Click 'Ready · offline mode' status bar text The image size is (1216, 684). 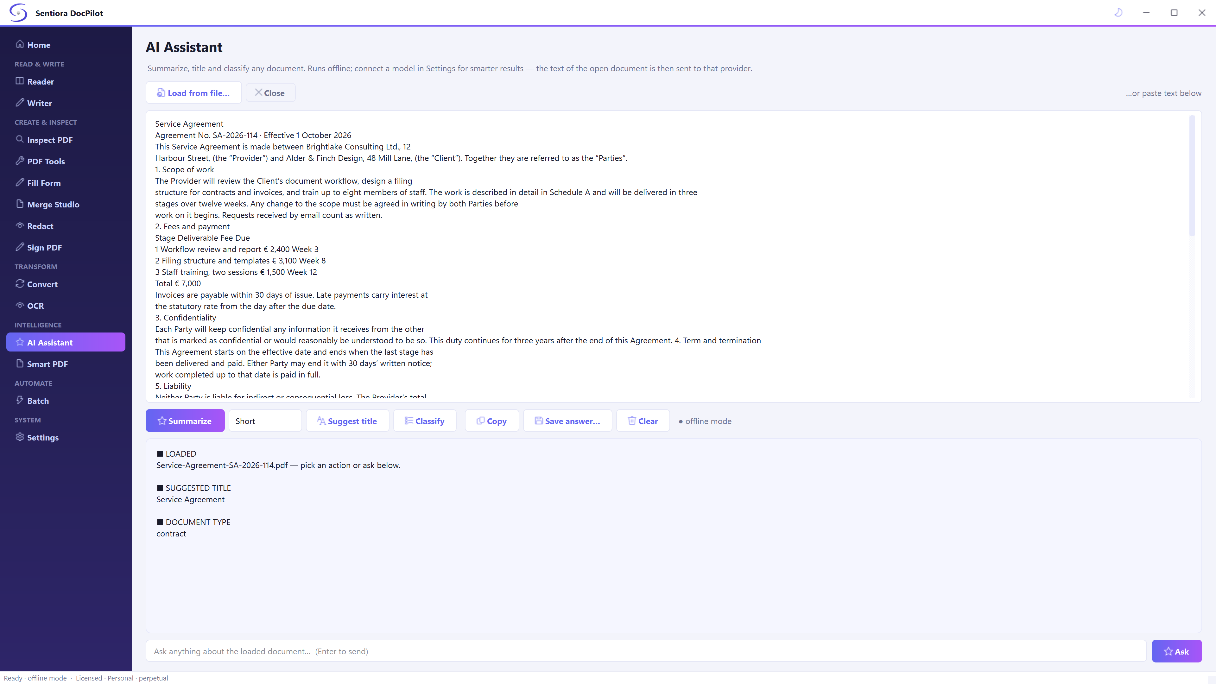pyautogui.click(x=35, y=678)
